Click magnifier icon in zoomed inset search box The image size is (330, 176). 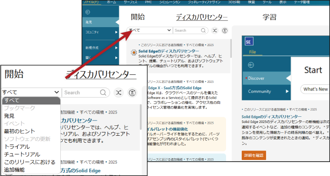103,93
